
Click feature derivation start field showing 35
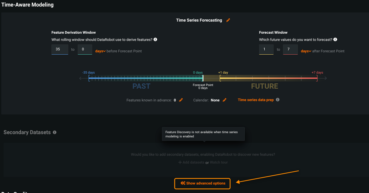[60, 49]
